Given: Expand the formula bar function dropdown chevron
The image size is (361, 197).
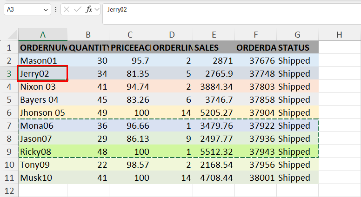Looking at the screenshot, I should pos(97,9).
